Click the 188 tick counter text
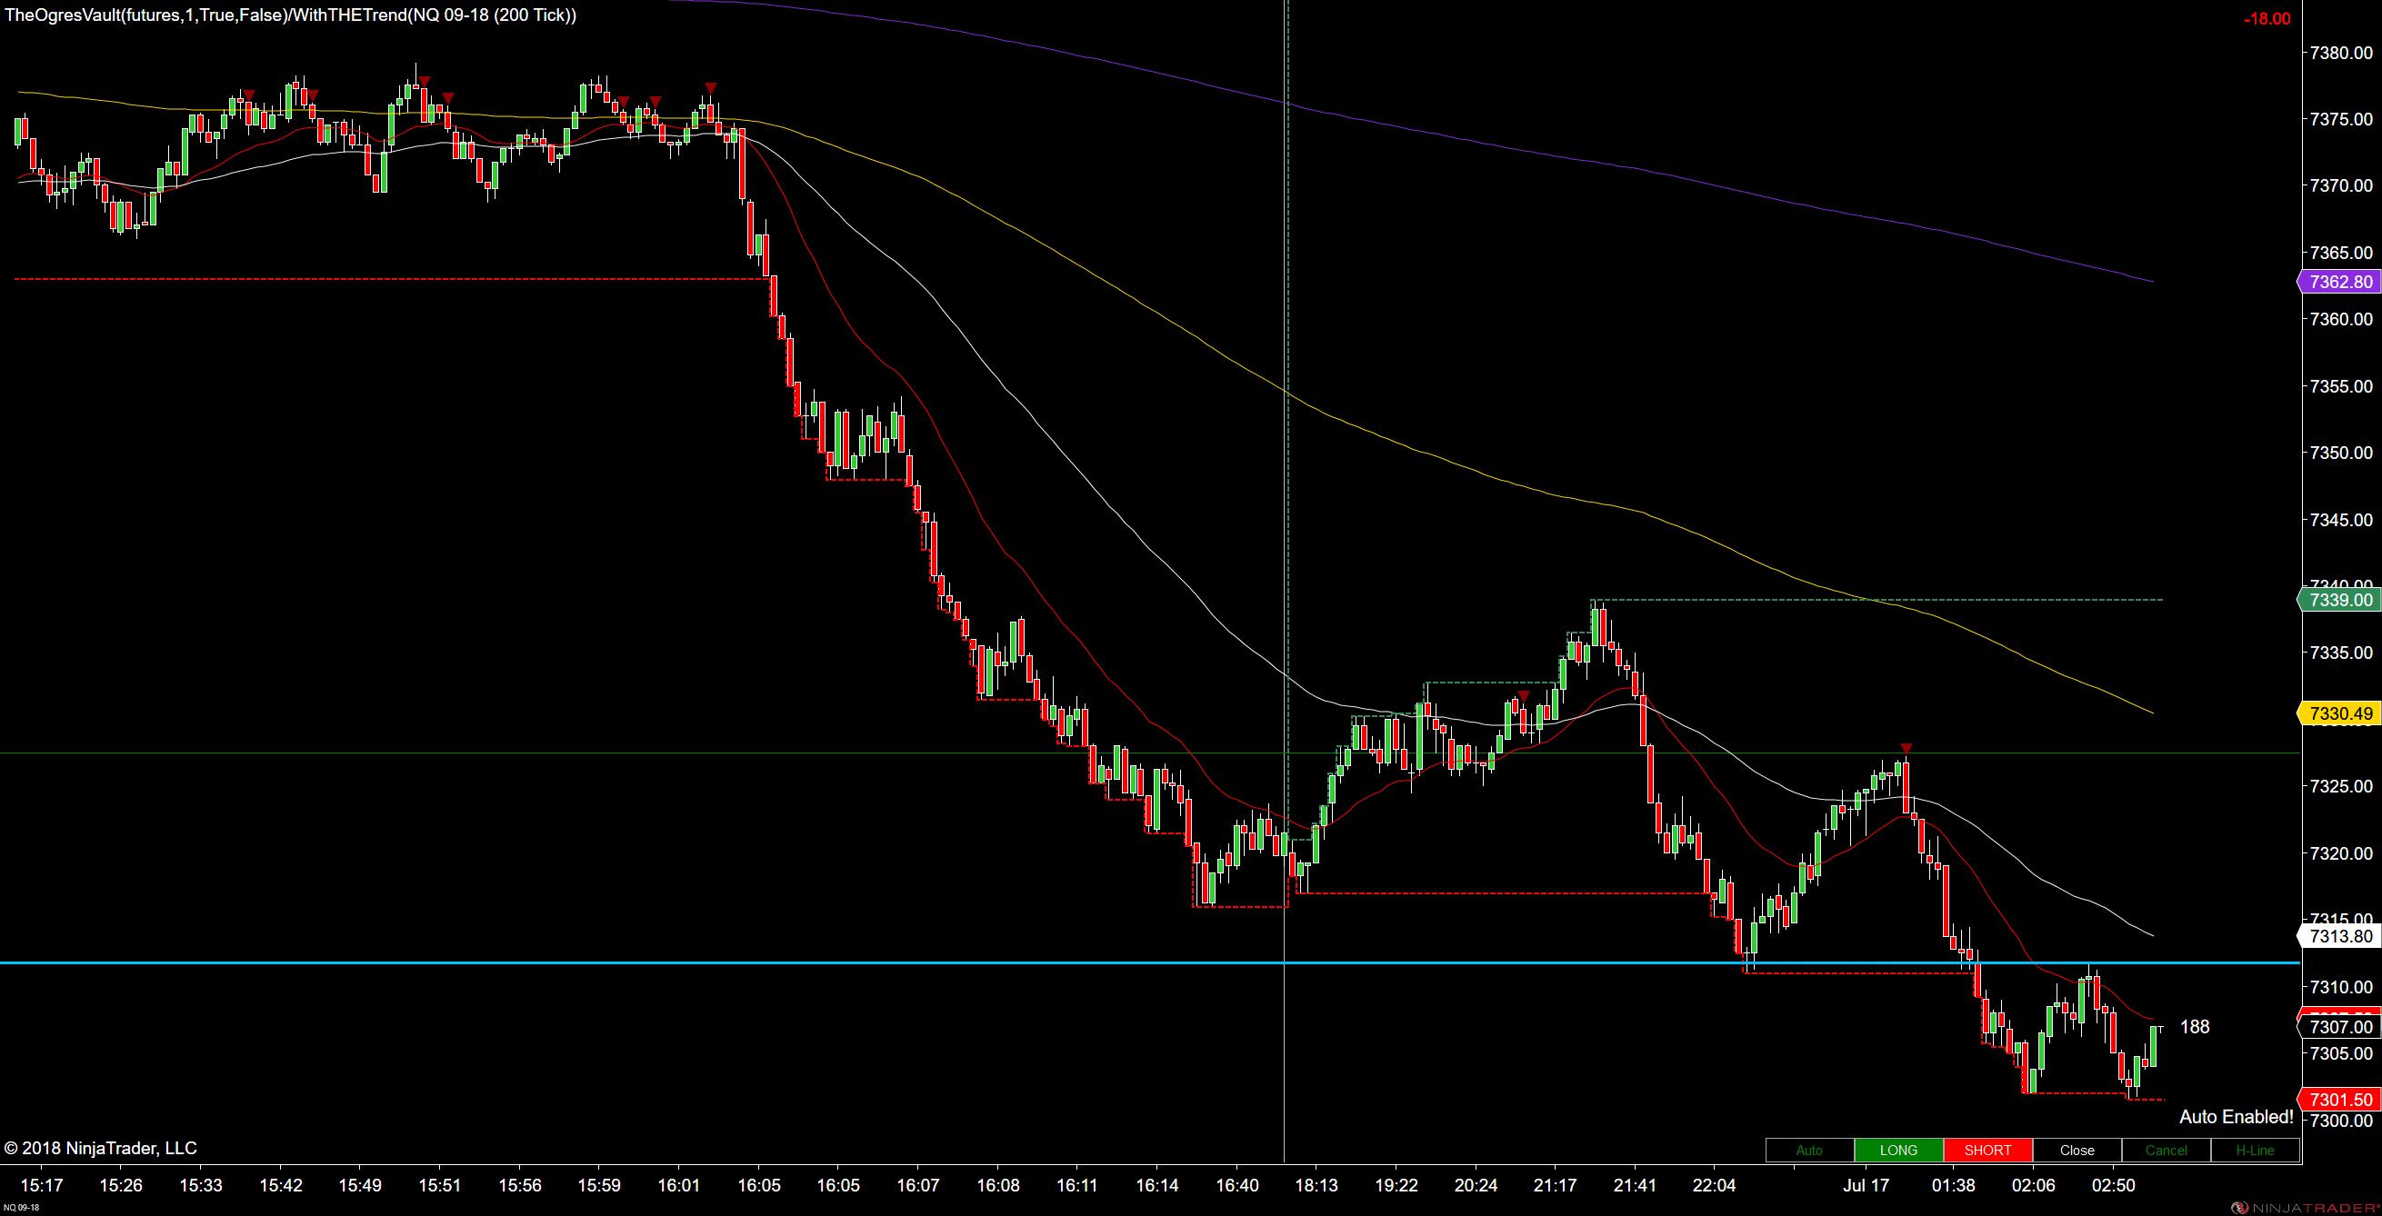The width and height of the screenshot is (2382, 1216). [x=2195, y=1027]
